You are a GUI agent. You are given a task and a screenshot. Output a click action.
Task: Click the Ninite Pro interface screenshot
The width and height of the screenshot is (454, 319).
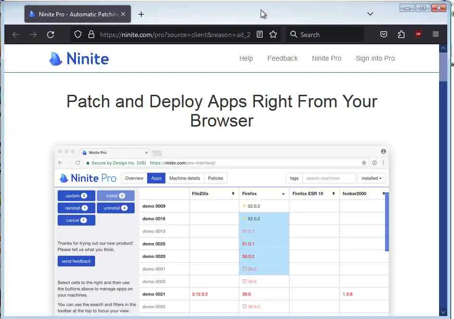tap(222, 230)
